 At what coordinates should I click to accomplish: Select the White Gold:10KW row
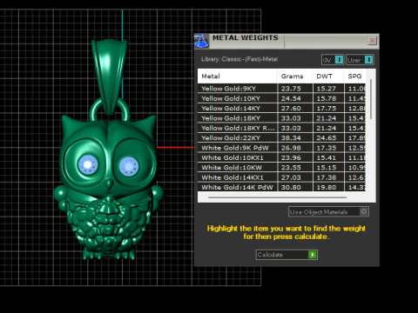[x=281, y=167]
